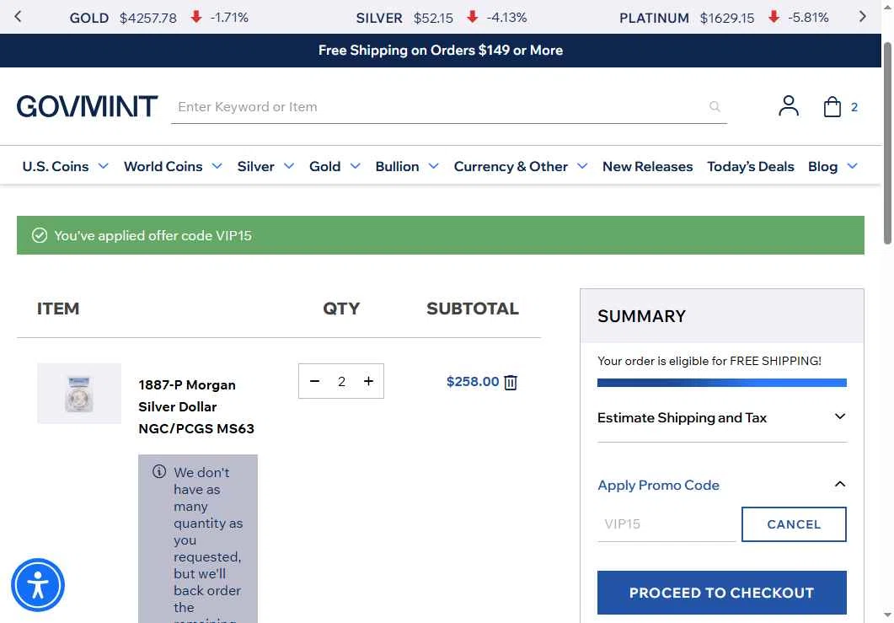This screenshot has width=894, height=623.
Task: Click the cart count number 2
Action: point(854,107)
